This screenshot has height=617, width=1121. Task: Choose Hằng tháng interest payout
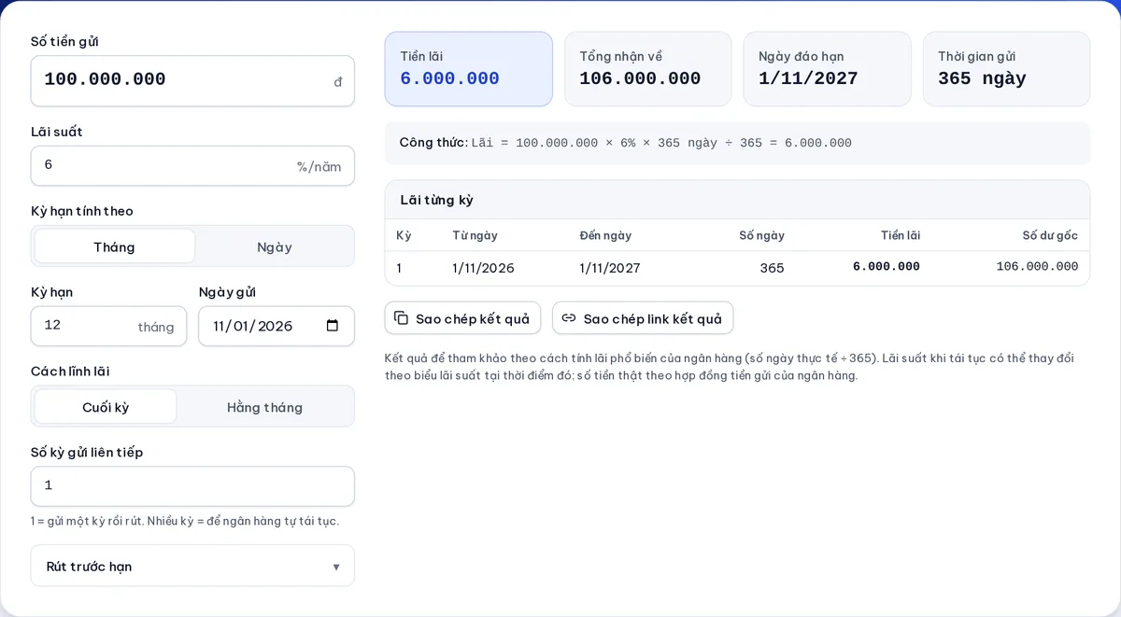265,407
